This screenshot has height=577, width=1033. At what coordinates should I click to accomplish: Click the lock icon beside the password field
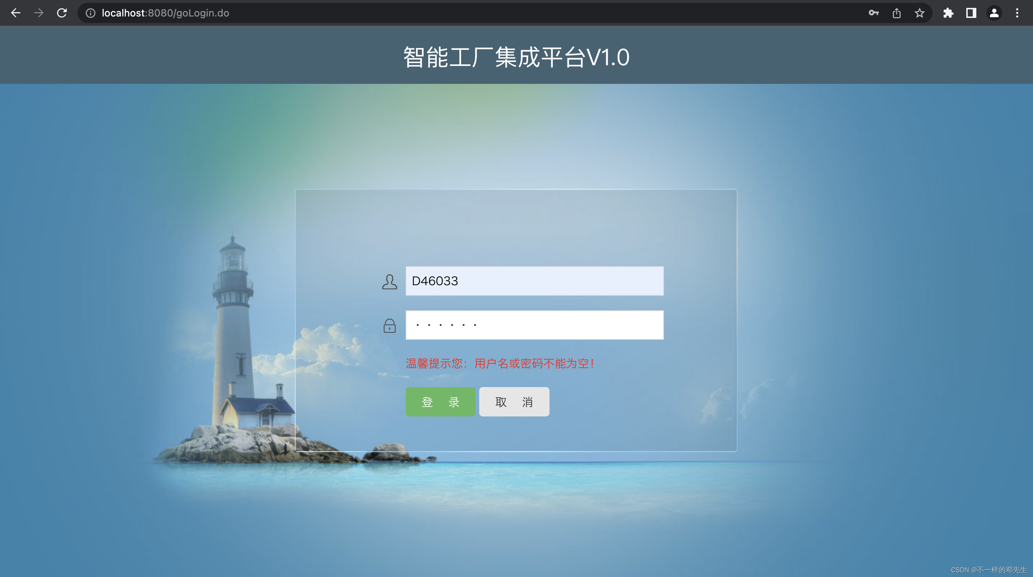tap(390, 326)
